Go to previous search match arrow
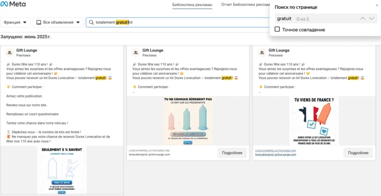This screenshot has height=196, width=381. (363, 19)
